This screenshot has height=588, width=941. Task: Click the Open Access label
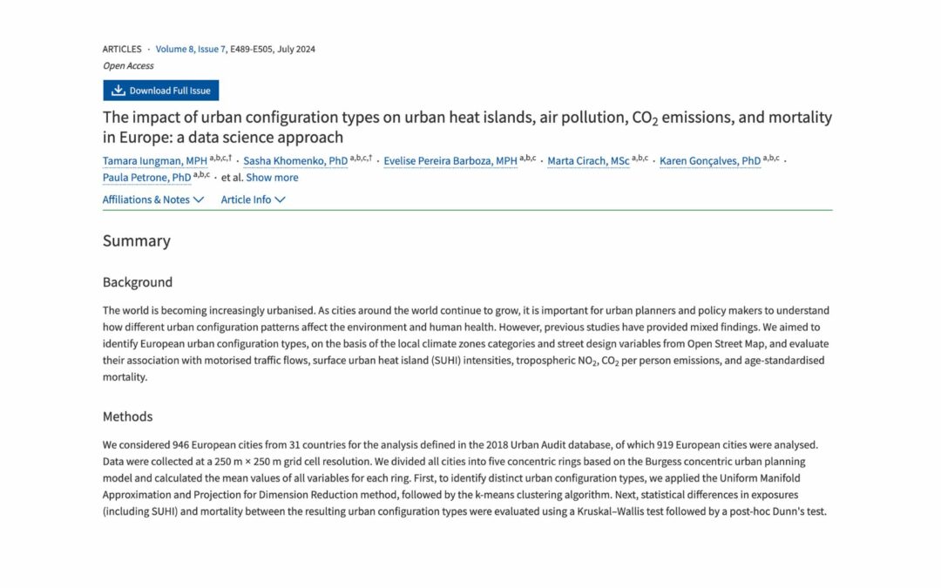128,66
